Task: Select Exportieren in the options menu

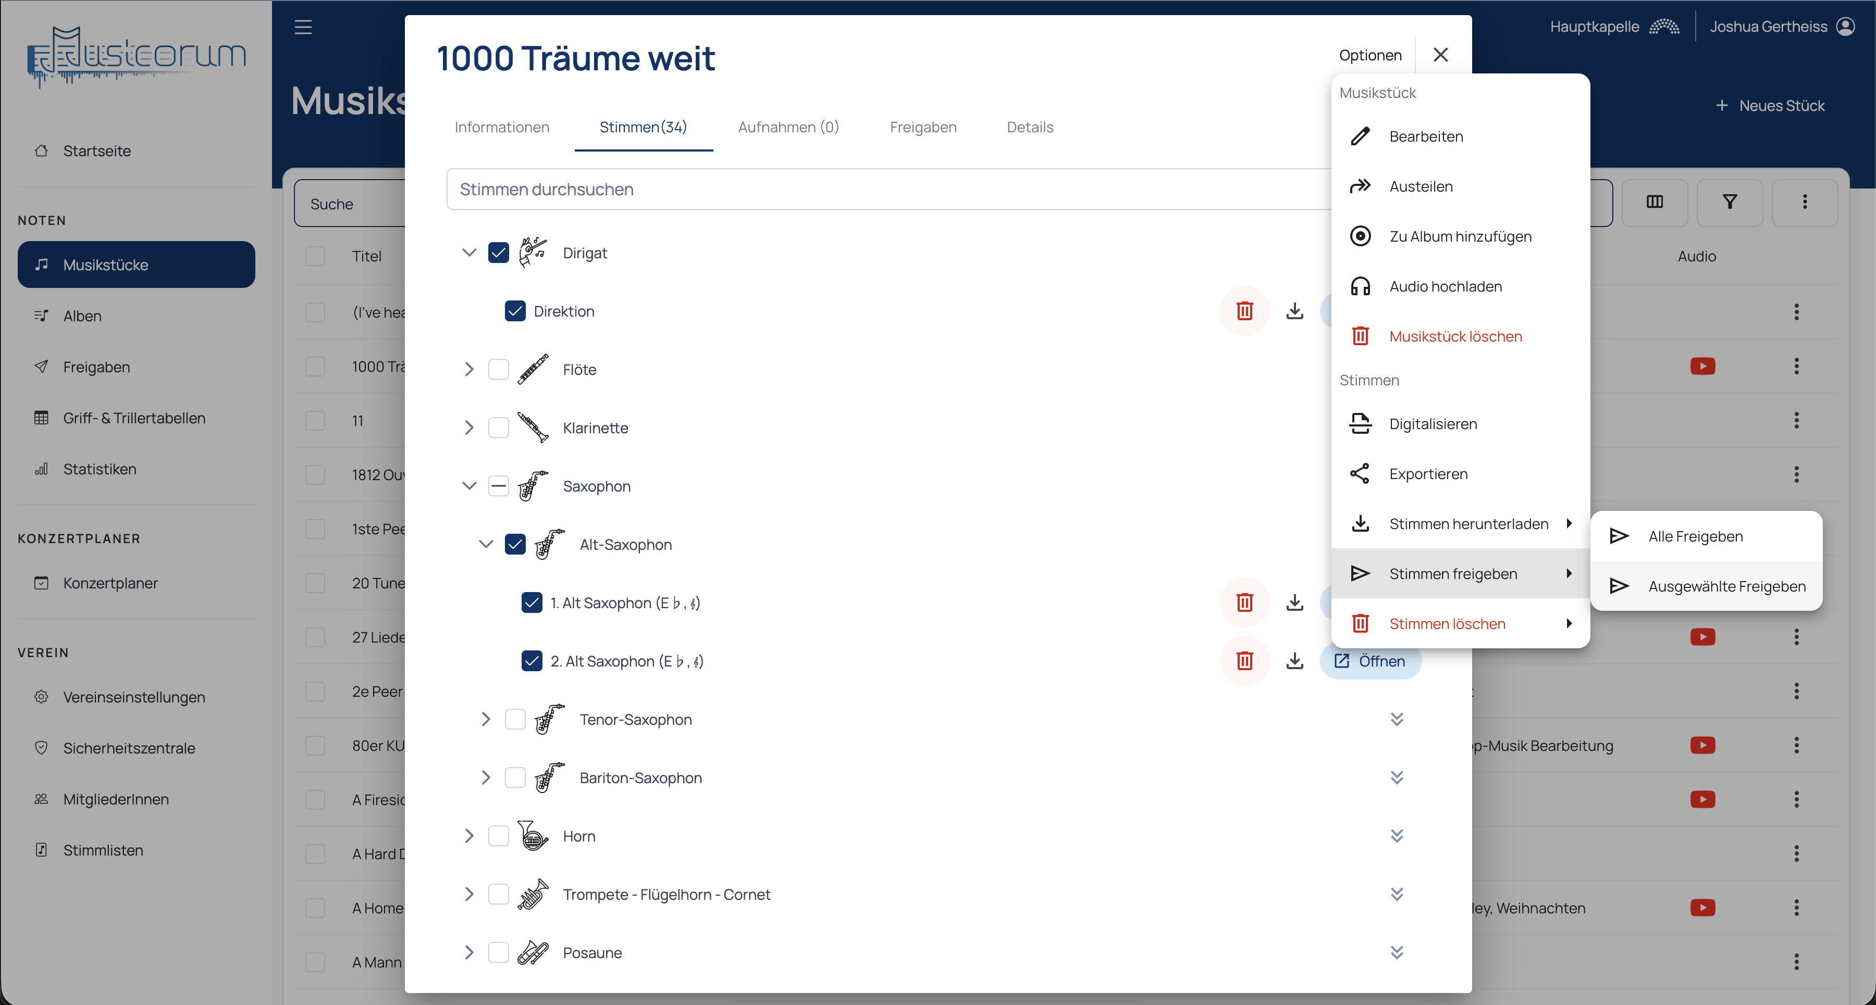Action: tap(1427, 474)
